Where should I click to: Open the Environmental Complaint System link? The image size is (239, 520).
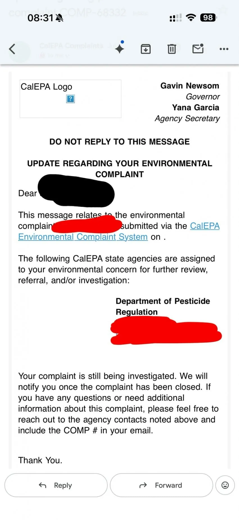pos(83,237)
